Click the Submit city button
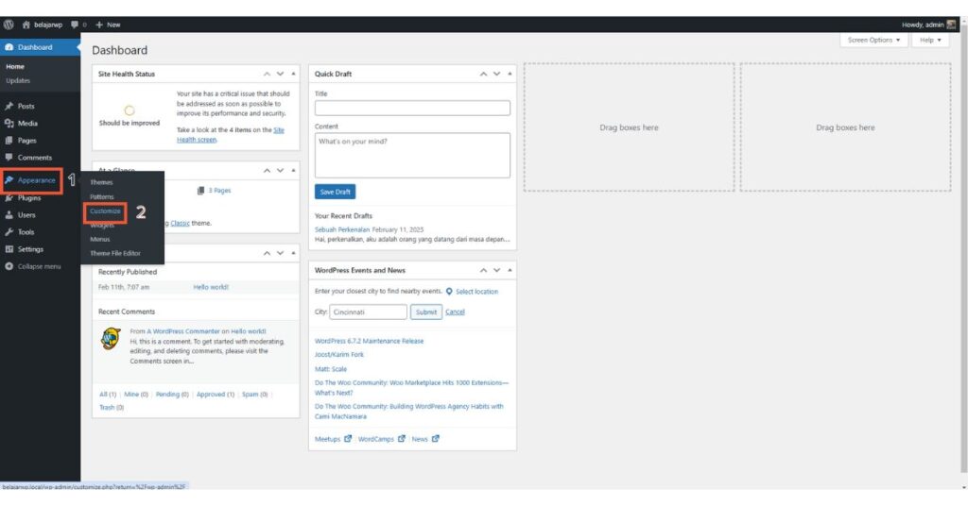The image size is (968, 506). point(426,312)
